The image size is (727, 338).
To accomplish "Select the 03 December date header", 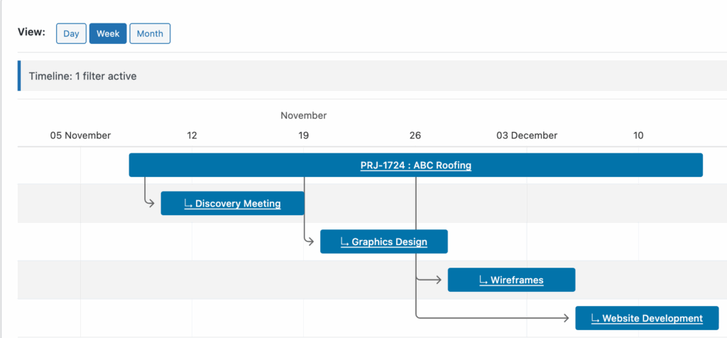I will pos(526,135).
